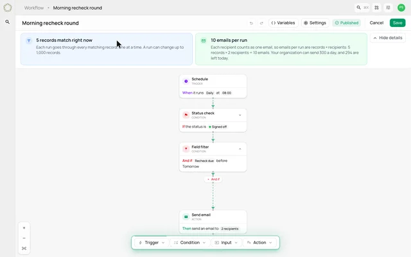Viewport: 411px width, 257px height.
Task: Click the 10 emails per run heading
Action: click(229, 40)
